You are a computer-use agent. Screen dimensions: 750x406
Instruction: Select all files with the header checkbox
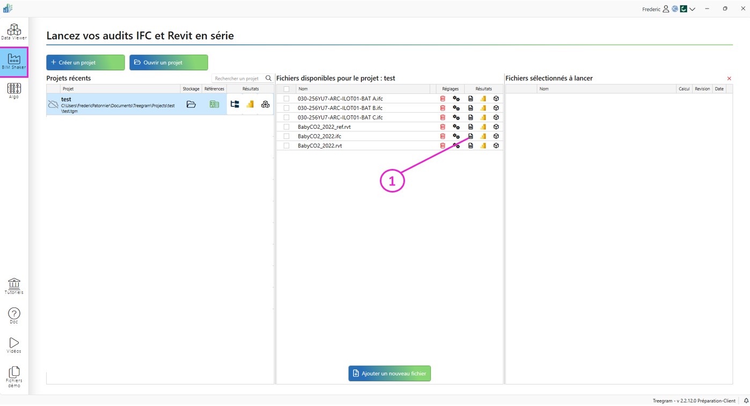click(x=286, y=88)
